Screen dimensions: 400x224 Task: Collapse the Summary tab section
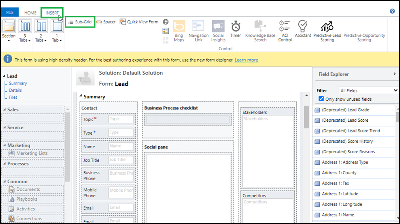pos(81,96)
